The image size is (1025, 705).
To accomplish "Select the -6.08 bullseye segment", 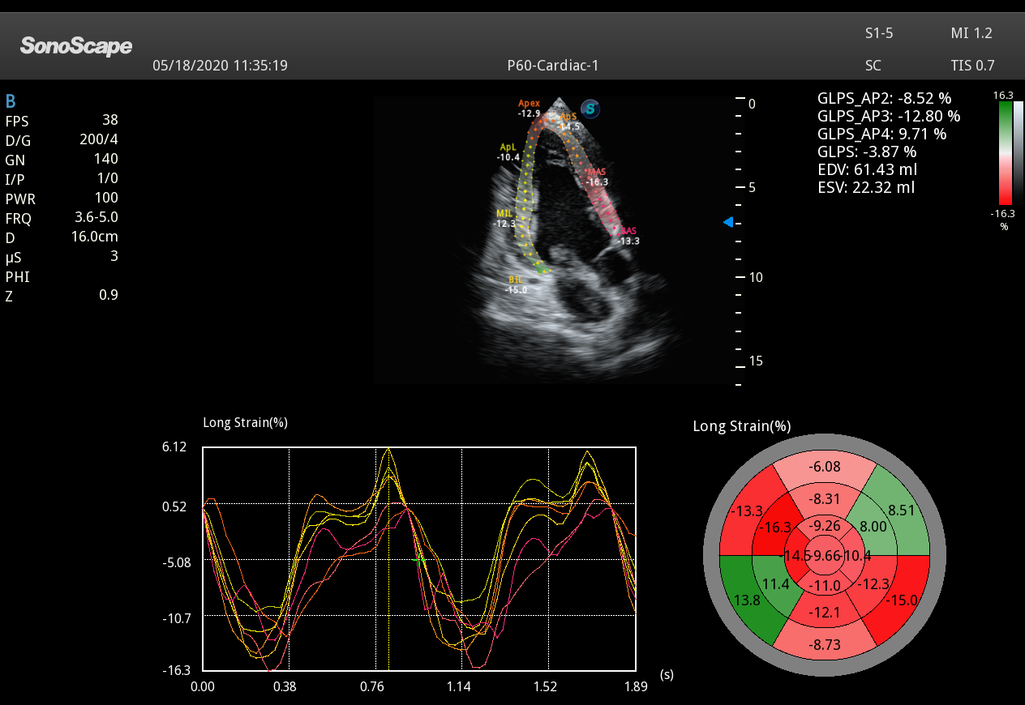I will [824, 466].
